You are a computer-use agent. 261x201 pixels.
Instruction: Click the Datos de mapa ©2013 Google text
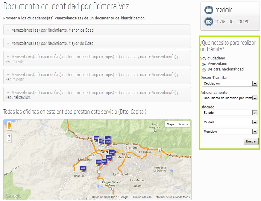[110, 197]
